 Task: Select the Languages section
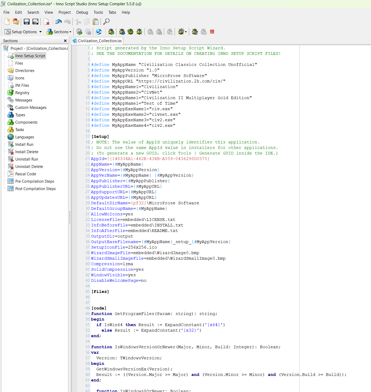pyautogui.click(x=25, y=137)
